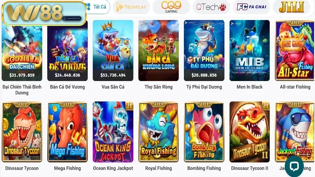Screen dimensions: 315x177
Task: Launch Bombing Fishing game
Action: point(204,132)
